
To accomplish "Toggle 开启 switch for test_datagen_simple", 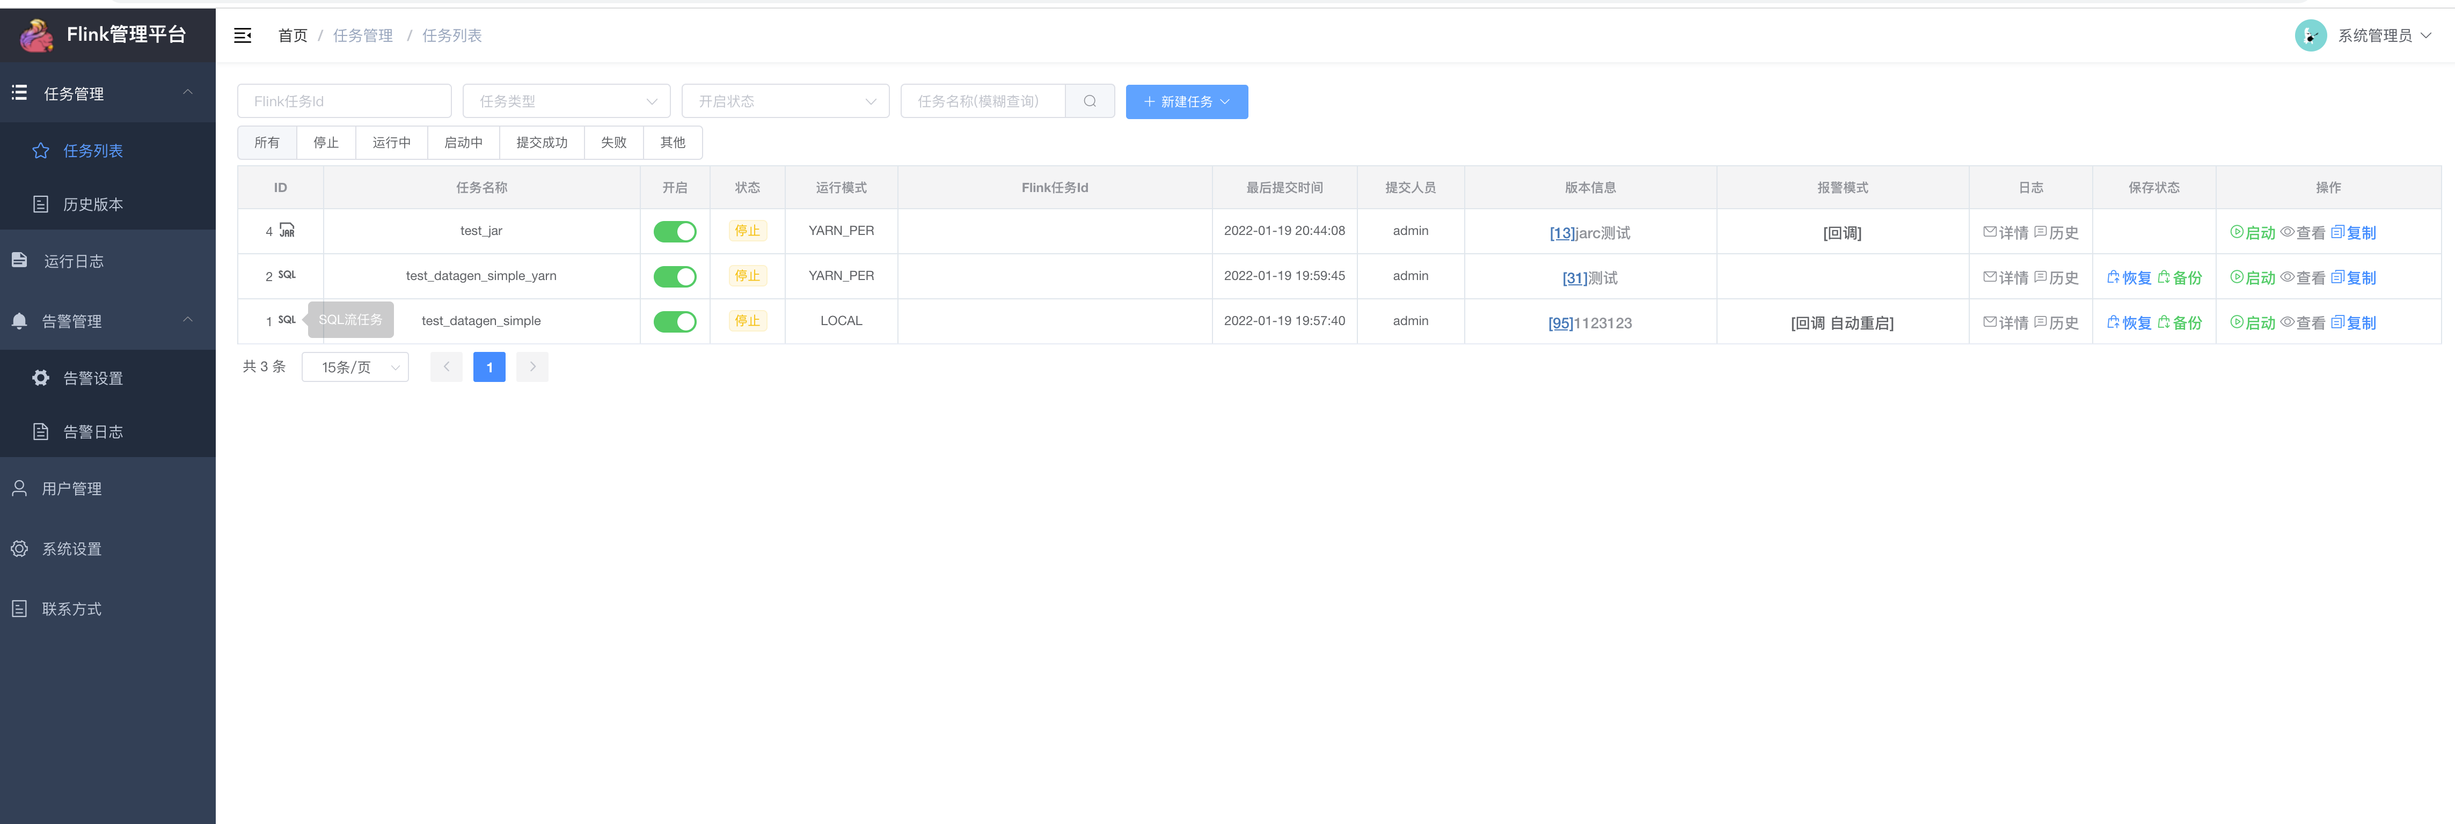I will pos(675,321).
